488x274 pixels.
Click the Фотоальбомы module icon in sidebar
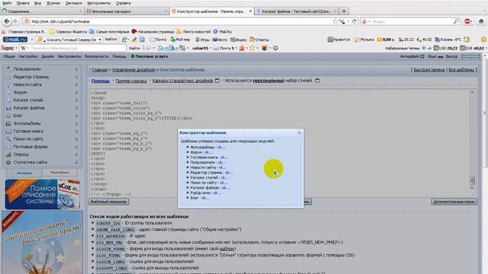pos(8,123)
